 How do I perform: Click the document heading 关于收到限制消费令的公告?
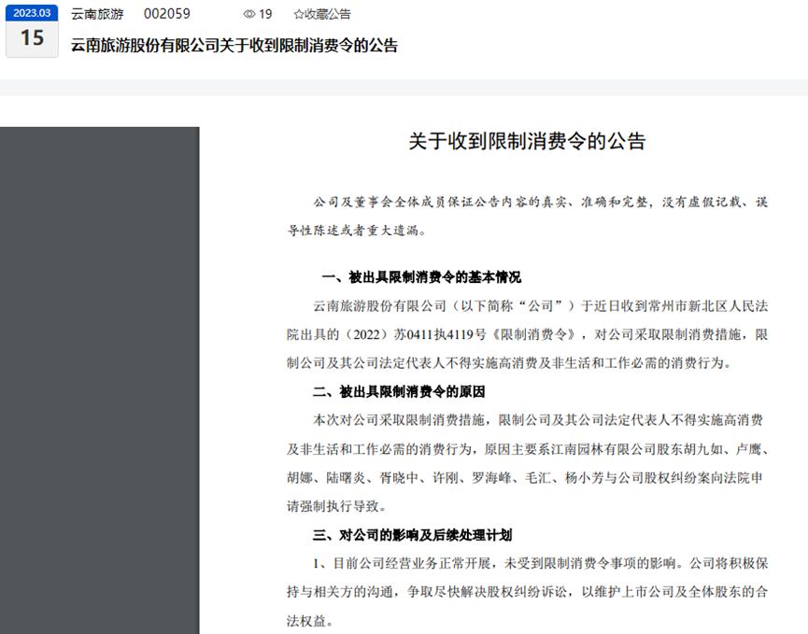tap(527, 141)
